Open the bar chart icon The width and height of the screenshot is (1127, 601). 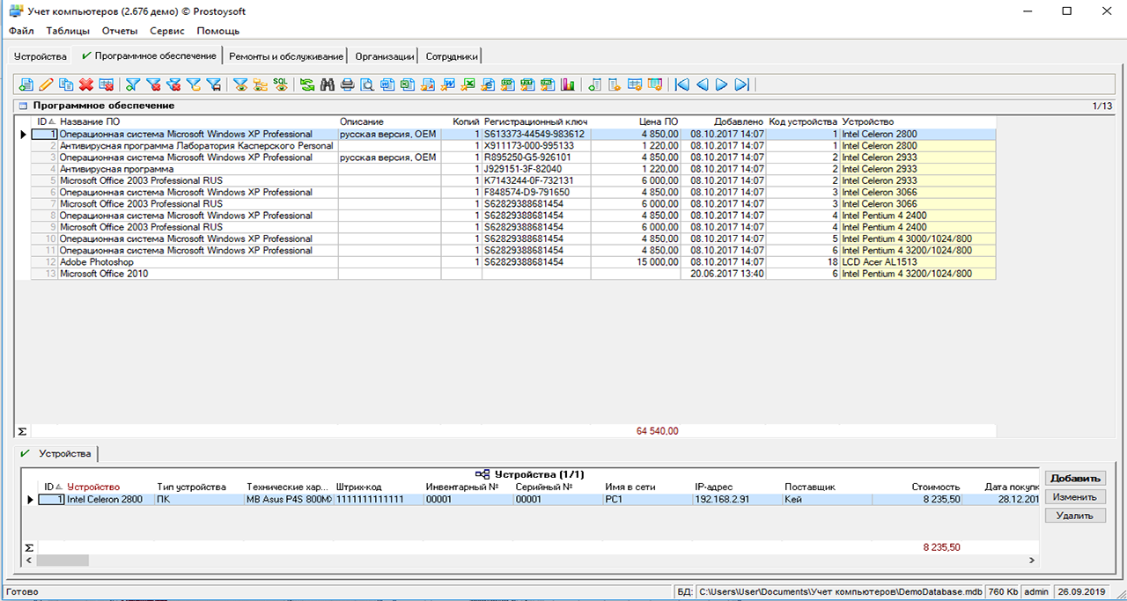568,84
